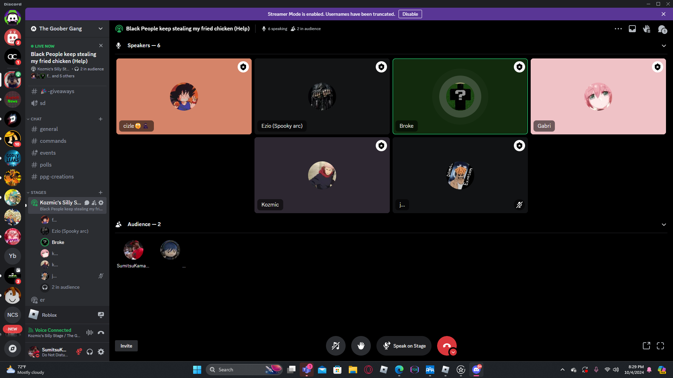Open the general channel
The height and width of the screenshot is (378, 673).
tap(67, 129)
